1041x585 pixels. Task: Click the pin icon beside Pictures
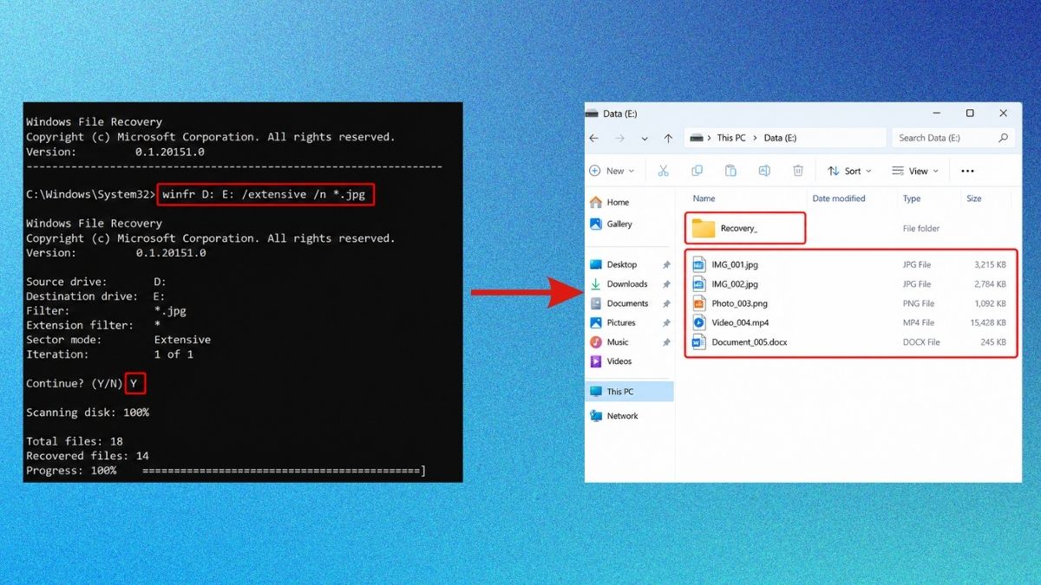pos(666,323)
